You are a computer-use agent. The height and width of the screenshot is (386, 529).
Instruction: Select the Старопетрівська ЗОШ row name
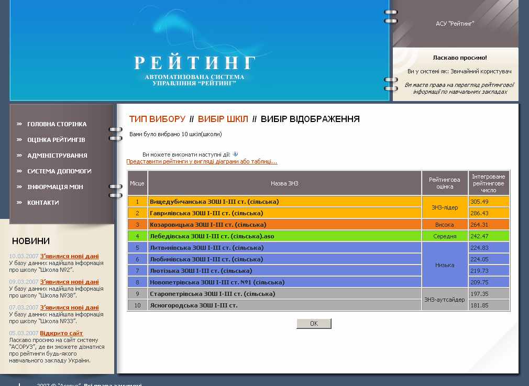[x=212, y=293]
